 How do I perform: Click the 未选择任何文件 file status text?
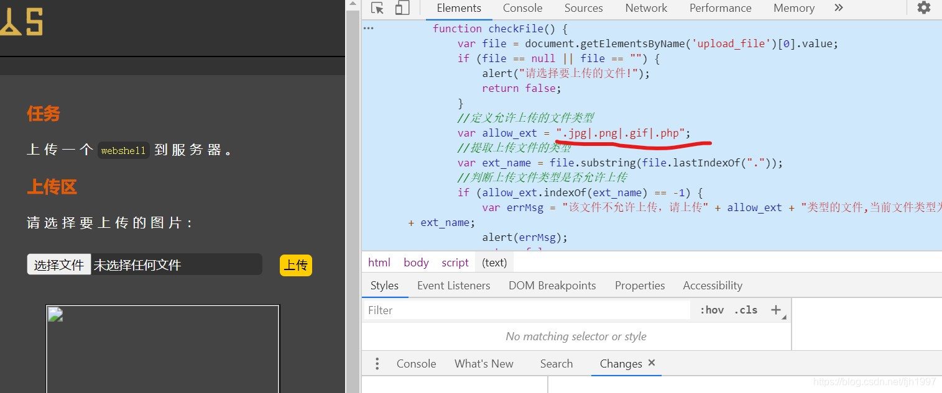[137, 265]
